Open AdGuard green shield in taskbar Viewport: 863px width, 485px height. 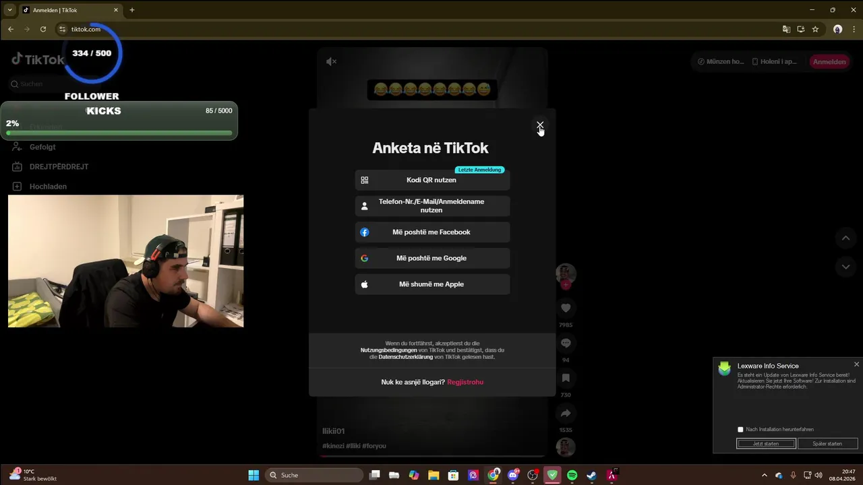(552, 476)
